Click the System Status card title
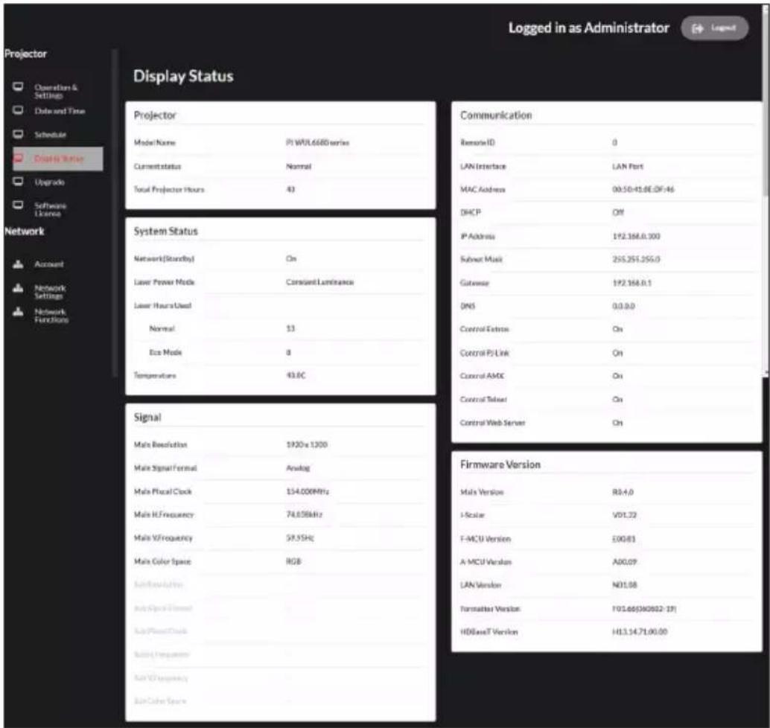770x728 pixels. 165,232
